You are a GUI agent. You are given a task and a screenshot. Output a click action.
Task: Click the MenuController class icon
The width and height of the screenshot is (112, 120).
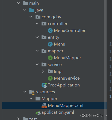pos(50,31)
